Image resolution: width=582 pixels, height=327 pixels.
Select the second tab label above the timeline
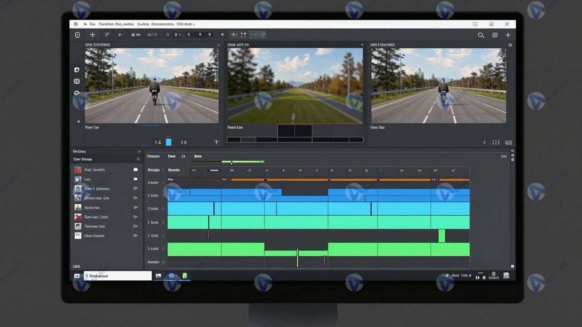coord(171,156)
